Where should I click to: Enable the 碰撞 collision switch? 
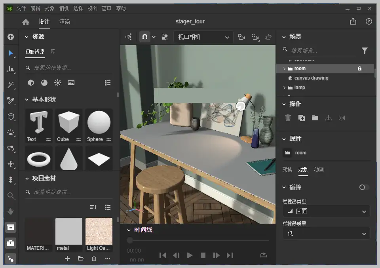click(x=364, y=187)
